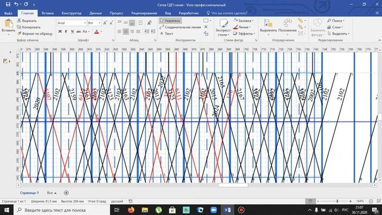Image resolution: width=382 pixels, height=215 pixels.
Task: Click the 'Что вы хотите сделать?' search box
Action: 227,13
